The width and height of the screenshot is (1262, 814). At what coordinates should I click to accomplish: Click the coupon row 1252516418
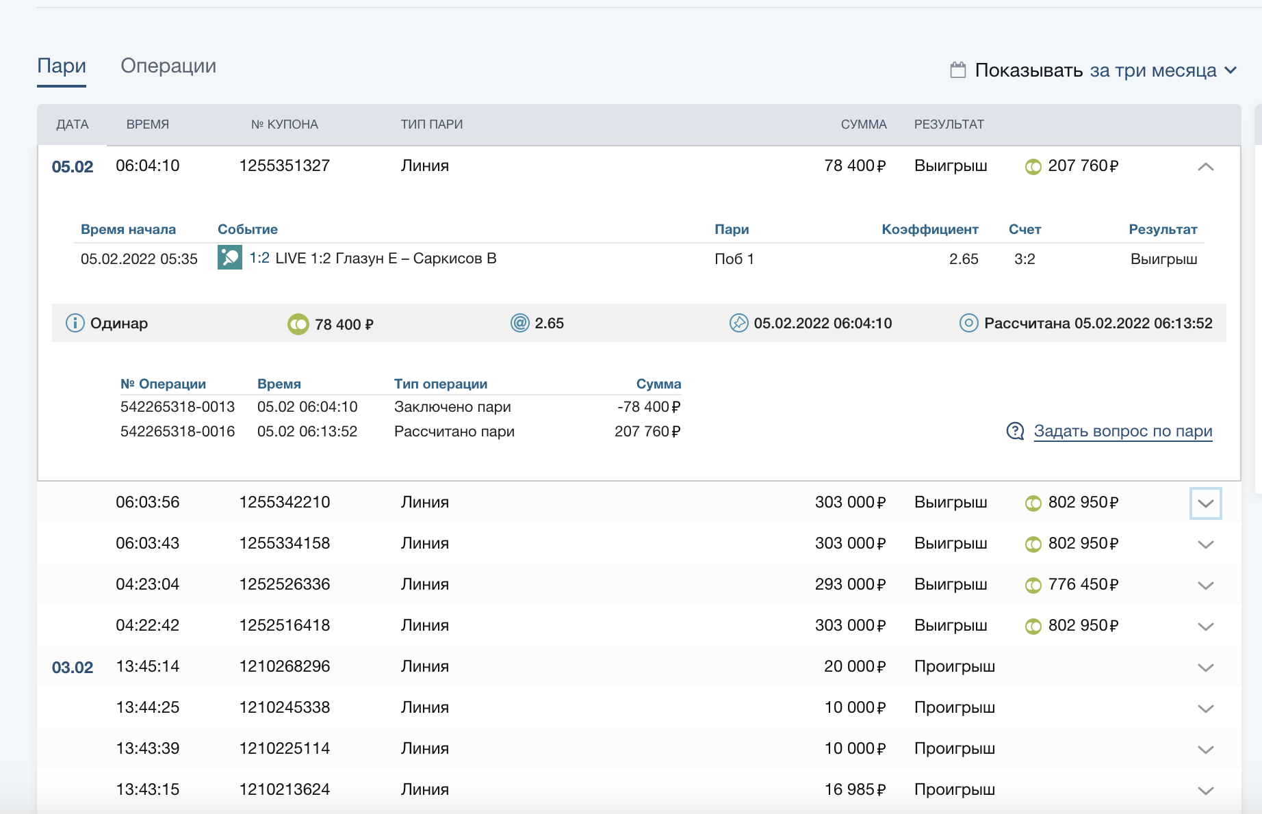tap(284, 625)
